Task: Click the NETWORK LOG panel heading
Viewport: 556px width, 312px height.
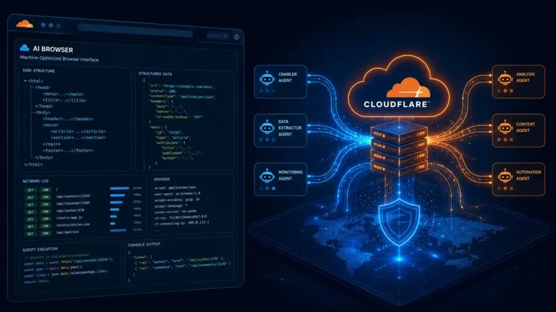Action: tap(35, 181)
